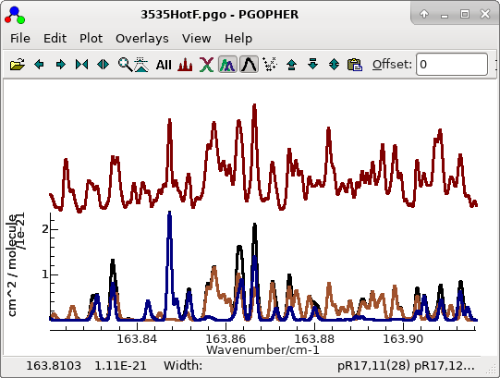Toggle the dotted residuals scatter icon
The width and height of the screenshot is (500, 378).
click(x=270, y=65)
